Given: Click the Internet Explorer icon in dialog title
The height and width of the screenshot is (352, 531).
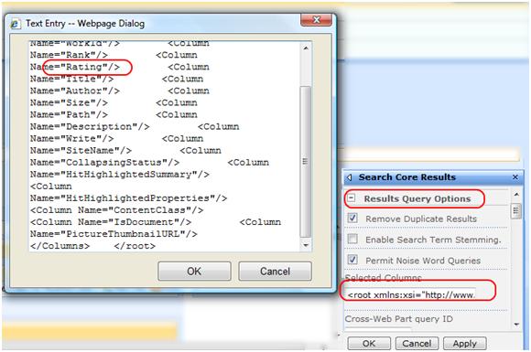Looking at the screenshot, I should pos(16,24).
